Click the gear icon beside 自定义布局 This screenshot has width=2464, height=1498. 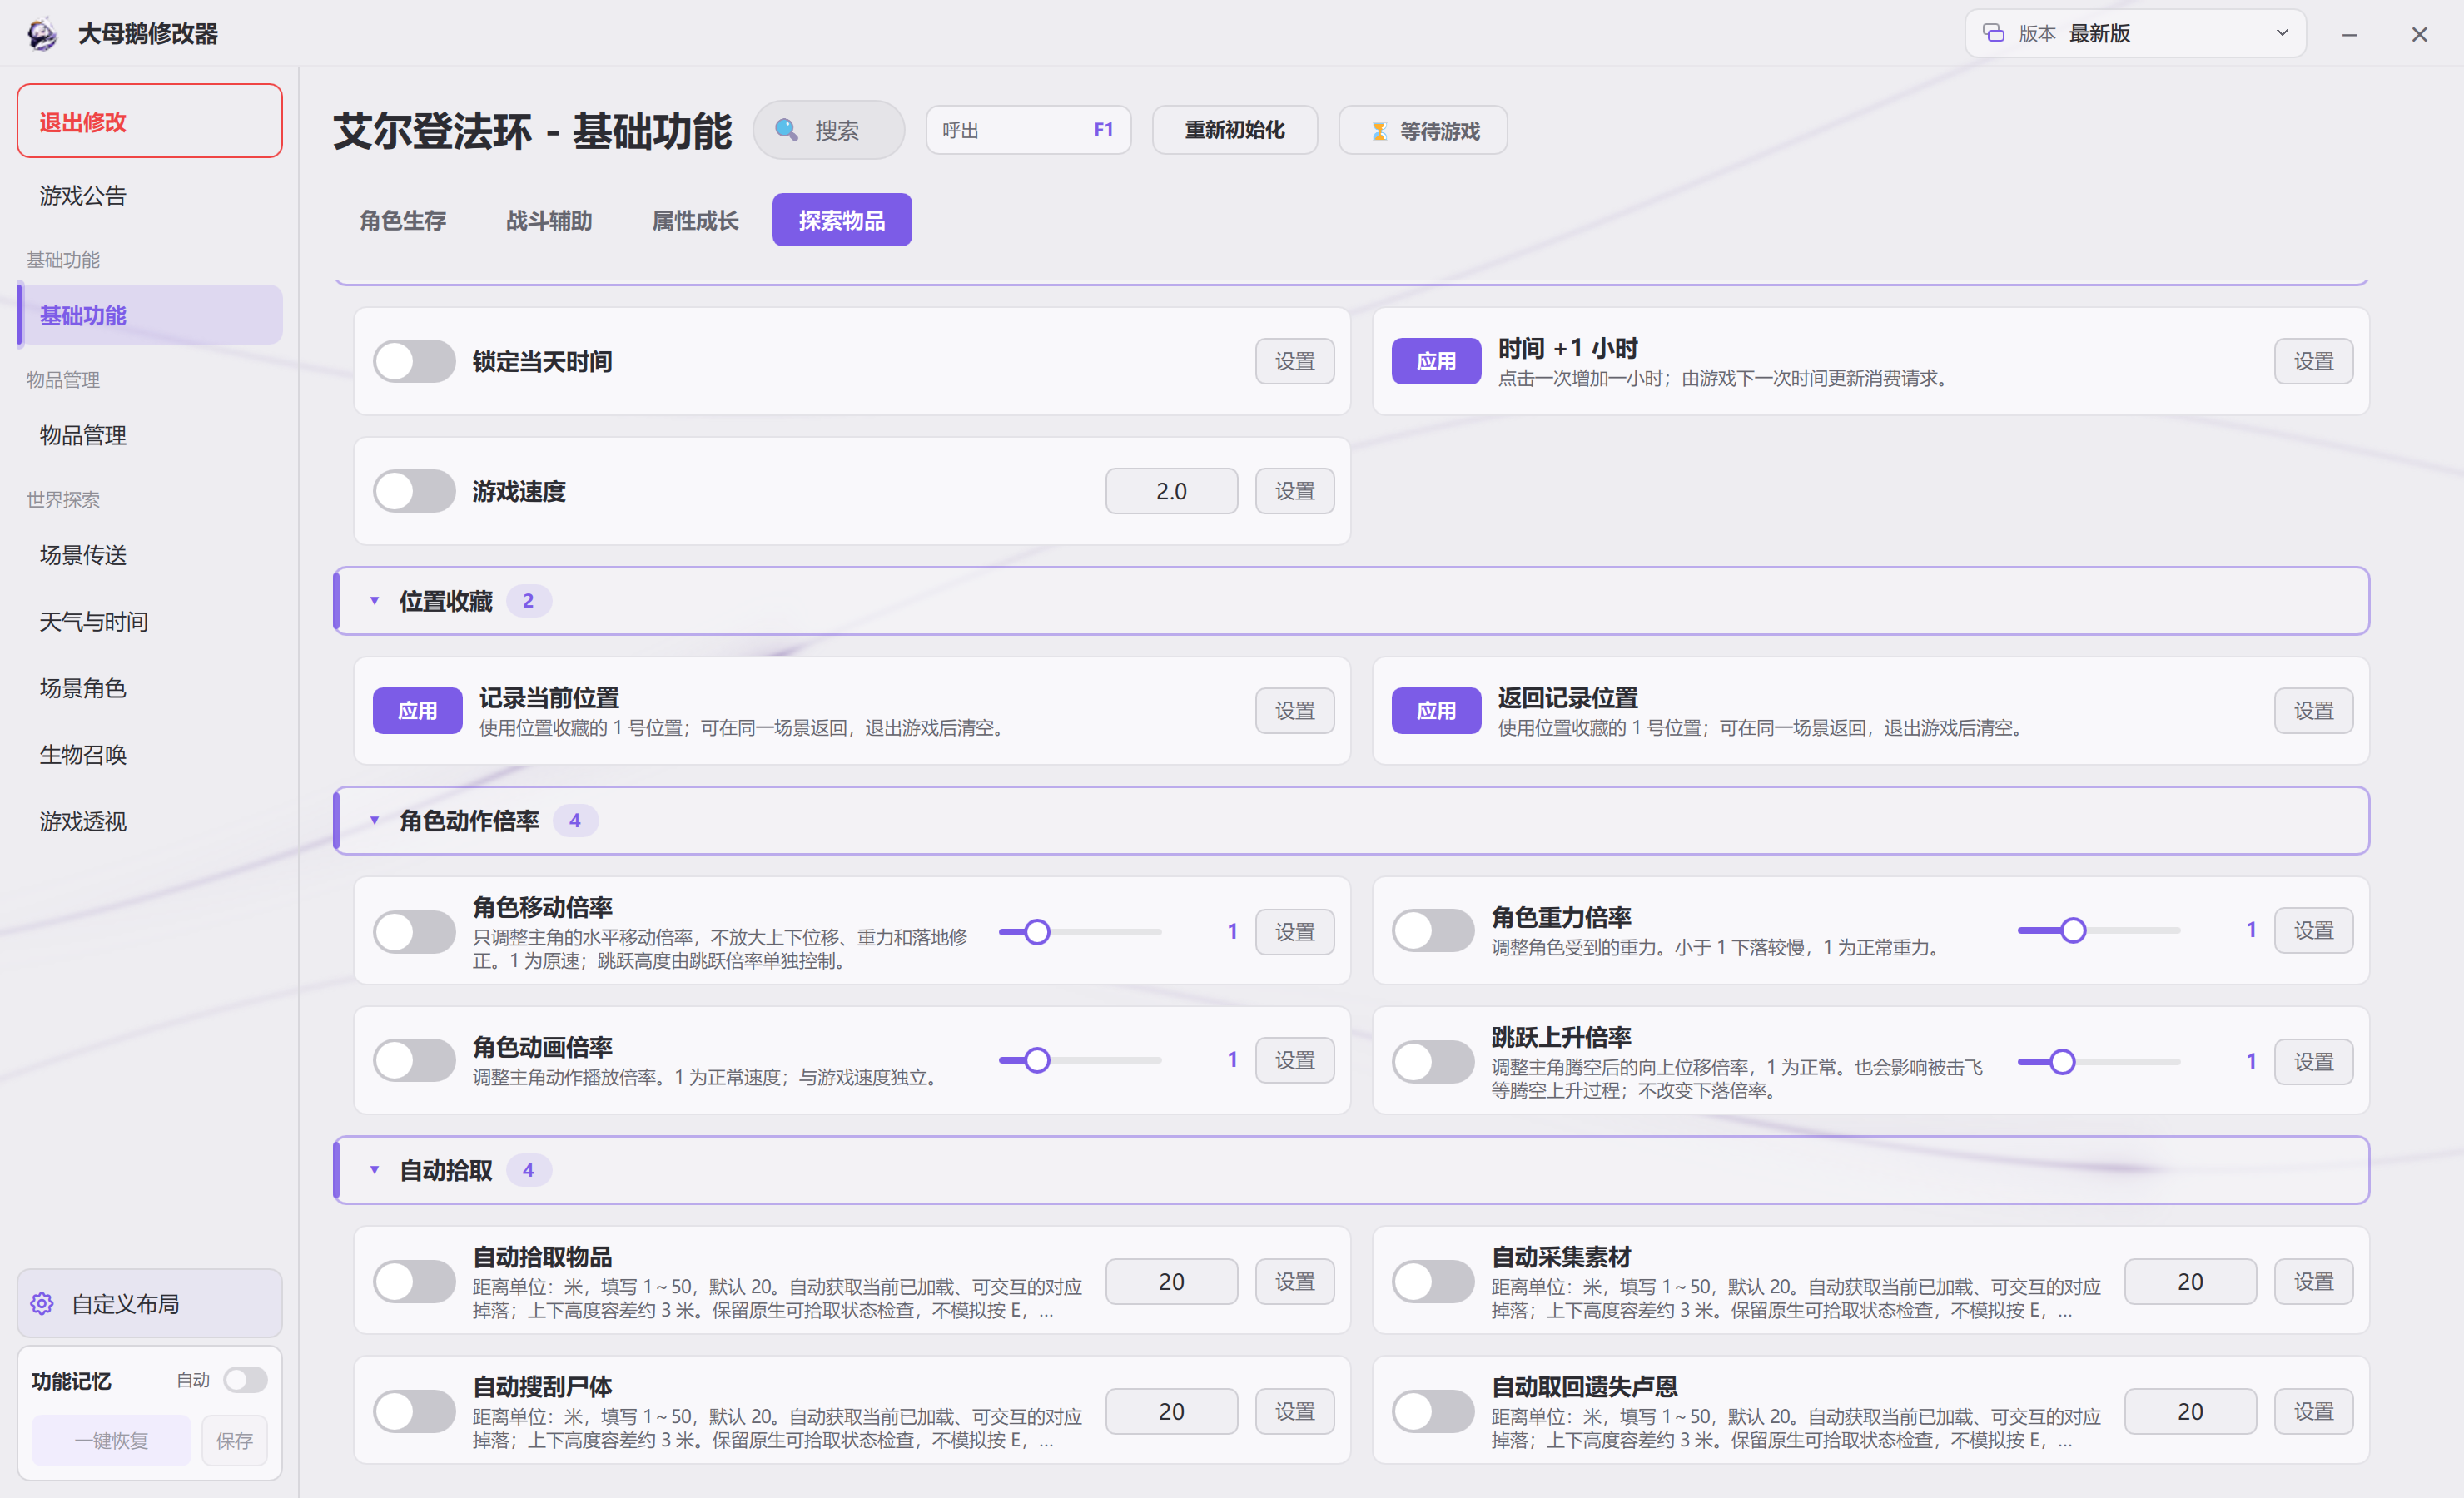[42, 1303]
